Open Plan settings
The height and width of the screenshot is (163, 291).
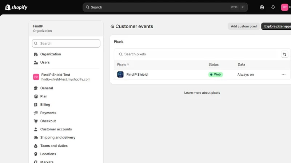[44, 96]
